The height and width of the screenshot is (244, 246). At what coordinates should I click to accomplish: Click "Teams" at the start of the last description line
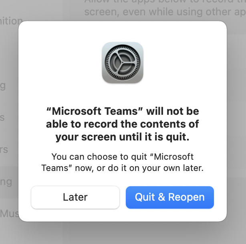tap(55, 168)
